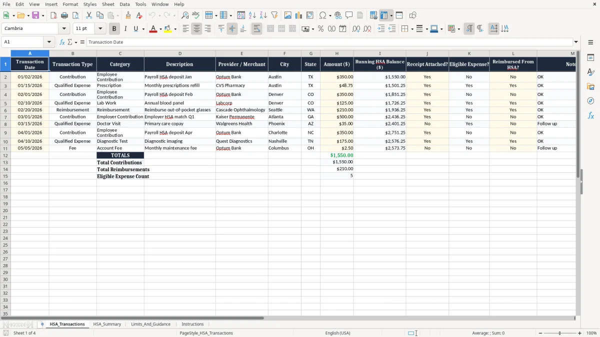Open the Function Wizard fx icon

coord(62,42)
